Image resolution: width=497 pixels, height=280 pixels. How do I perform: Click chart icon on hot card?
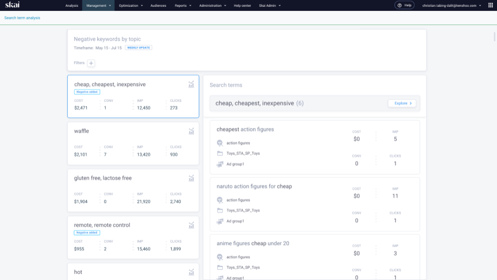(191, 272)
